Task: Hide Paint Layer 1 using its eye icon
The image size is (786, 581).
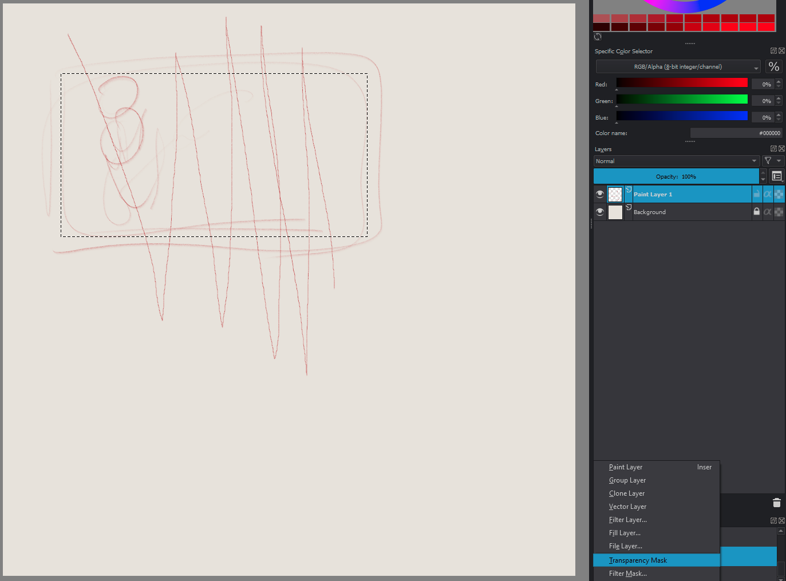Action: click(600, 194)
